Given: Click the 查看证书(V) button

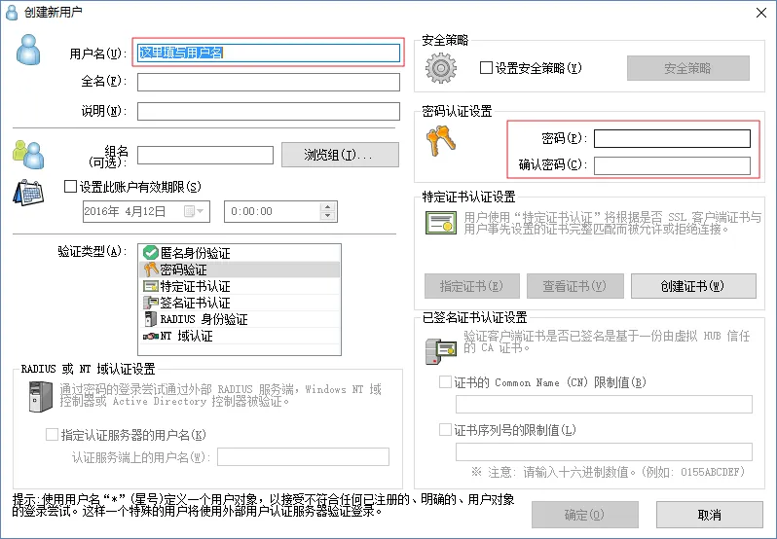Looking at the screenshot, I should click(x=574, y=286).
